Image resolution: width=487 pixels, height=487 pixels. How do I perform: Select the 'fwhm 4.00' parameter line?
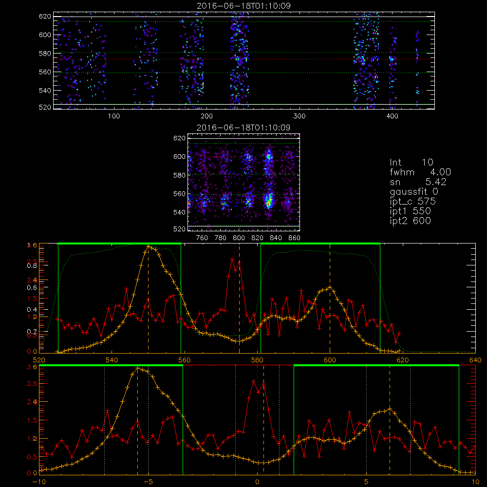(420, 172)
